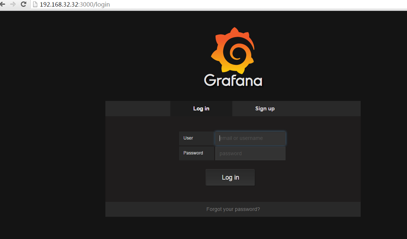Switch to the Sign up tab
Screen dimensions: 407x239
[265, 109]
